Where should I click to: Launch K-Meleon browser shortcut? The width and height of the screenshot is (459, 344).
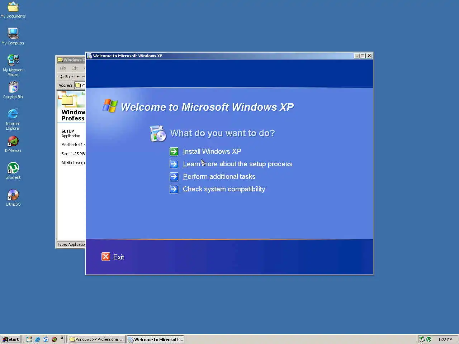(x=13, y=144)
